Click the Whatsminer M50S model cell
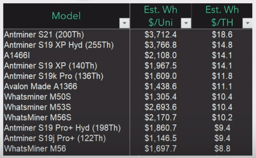 pyautogui.click(x=67, y=97)
